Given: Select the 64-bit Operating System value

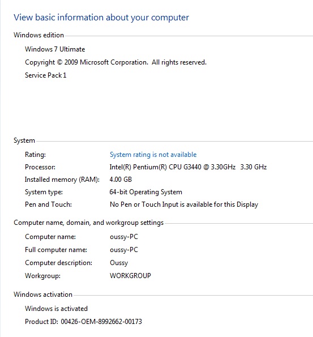Looking at the screenshot, I should (146, 192).
